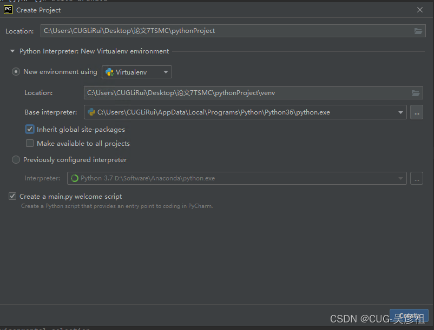
Task: Close the Create Project dialog
Action: pos(420,10)
